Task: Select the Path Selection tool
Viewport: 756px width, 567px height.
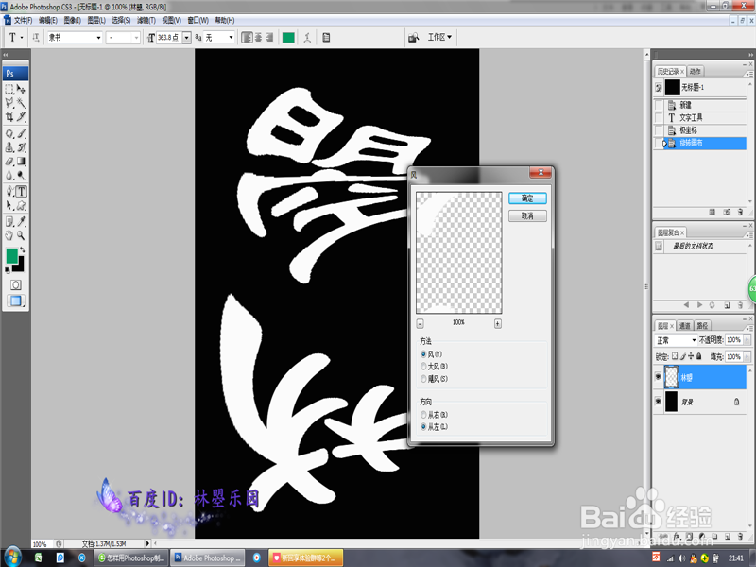Action: [x=9, y=206]
